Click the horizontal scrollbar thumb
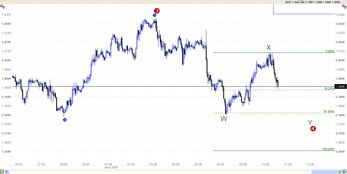This screenshot has width=347, height=174. click(324, 172)
